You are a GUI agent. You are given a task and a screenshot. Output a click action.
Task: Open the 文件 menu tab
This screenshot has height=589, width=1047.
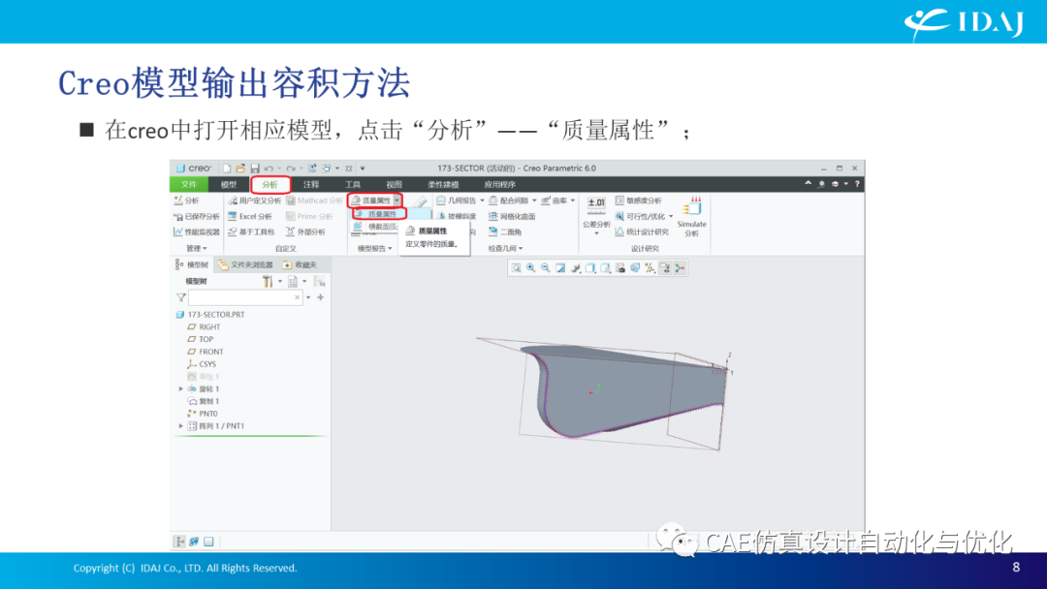click(x=189, y=184)
